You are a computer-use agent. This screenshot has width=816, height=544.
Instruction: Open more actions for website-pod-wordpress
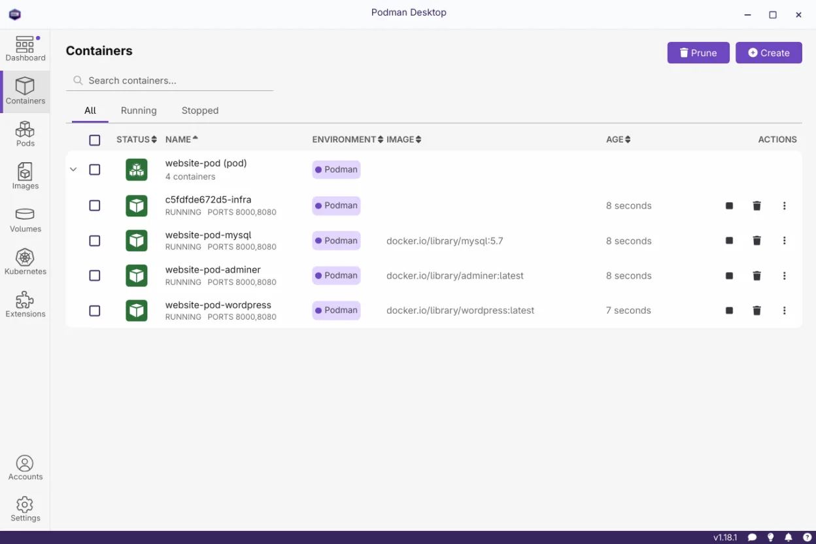[785, 311]
